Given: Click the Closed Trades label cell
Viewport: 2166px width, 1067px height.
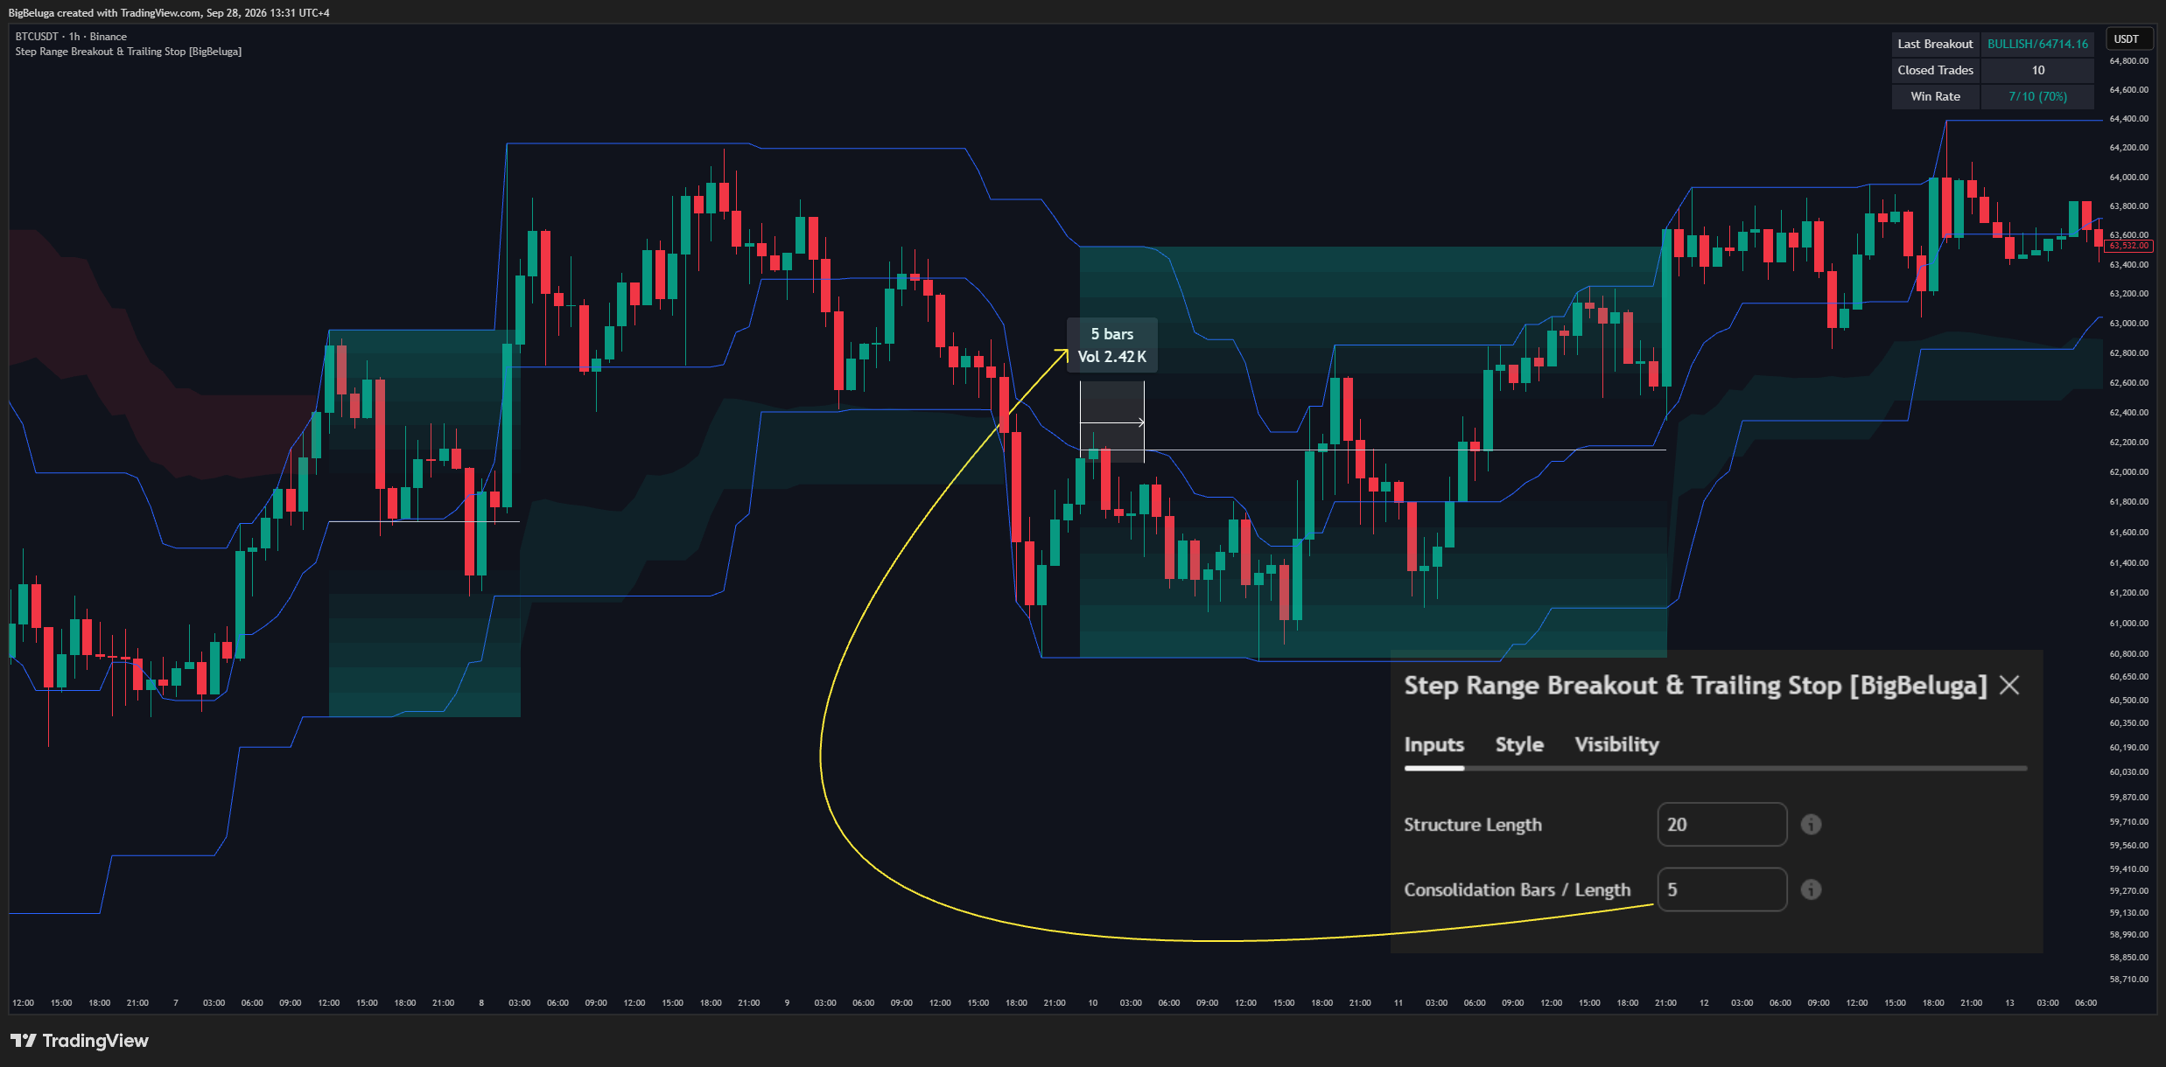Looking at the screenshot, I should 1935,70.
